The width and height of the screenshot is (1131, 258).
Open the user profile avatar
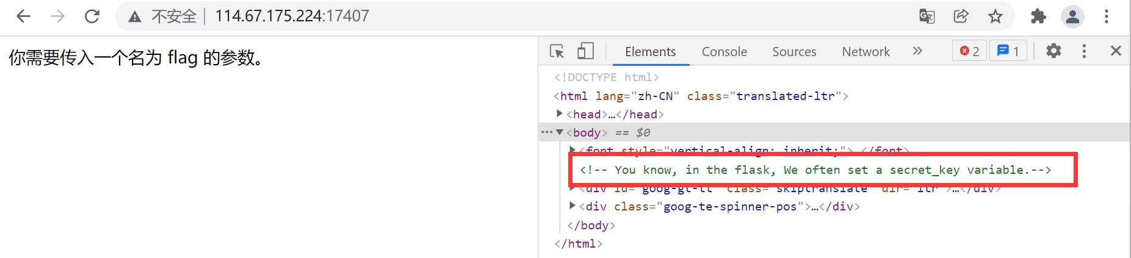click(1072, 16)
